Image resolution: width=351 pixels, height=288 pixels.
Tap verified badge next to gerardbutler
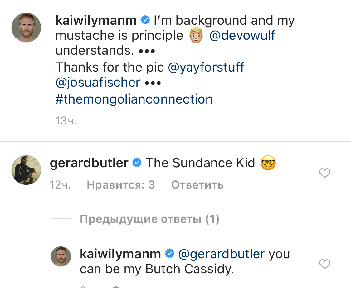pyautogui.click(x=137, y=163)
